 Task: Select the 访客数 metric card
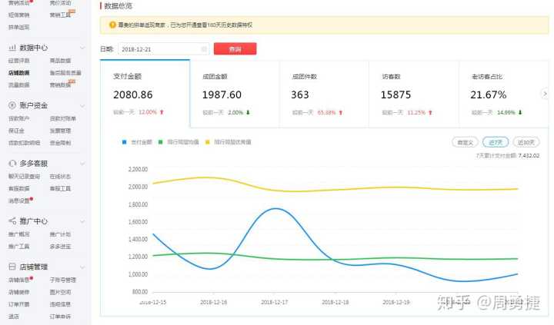tap(414, 94)
